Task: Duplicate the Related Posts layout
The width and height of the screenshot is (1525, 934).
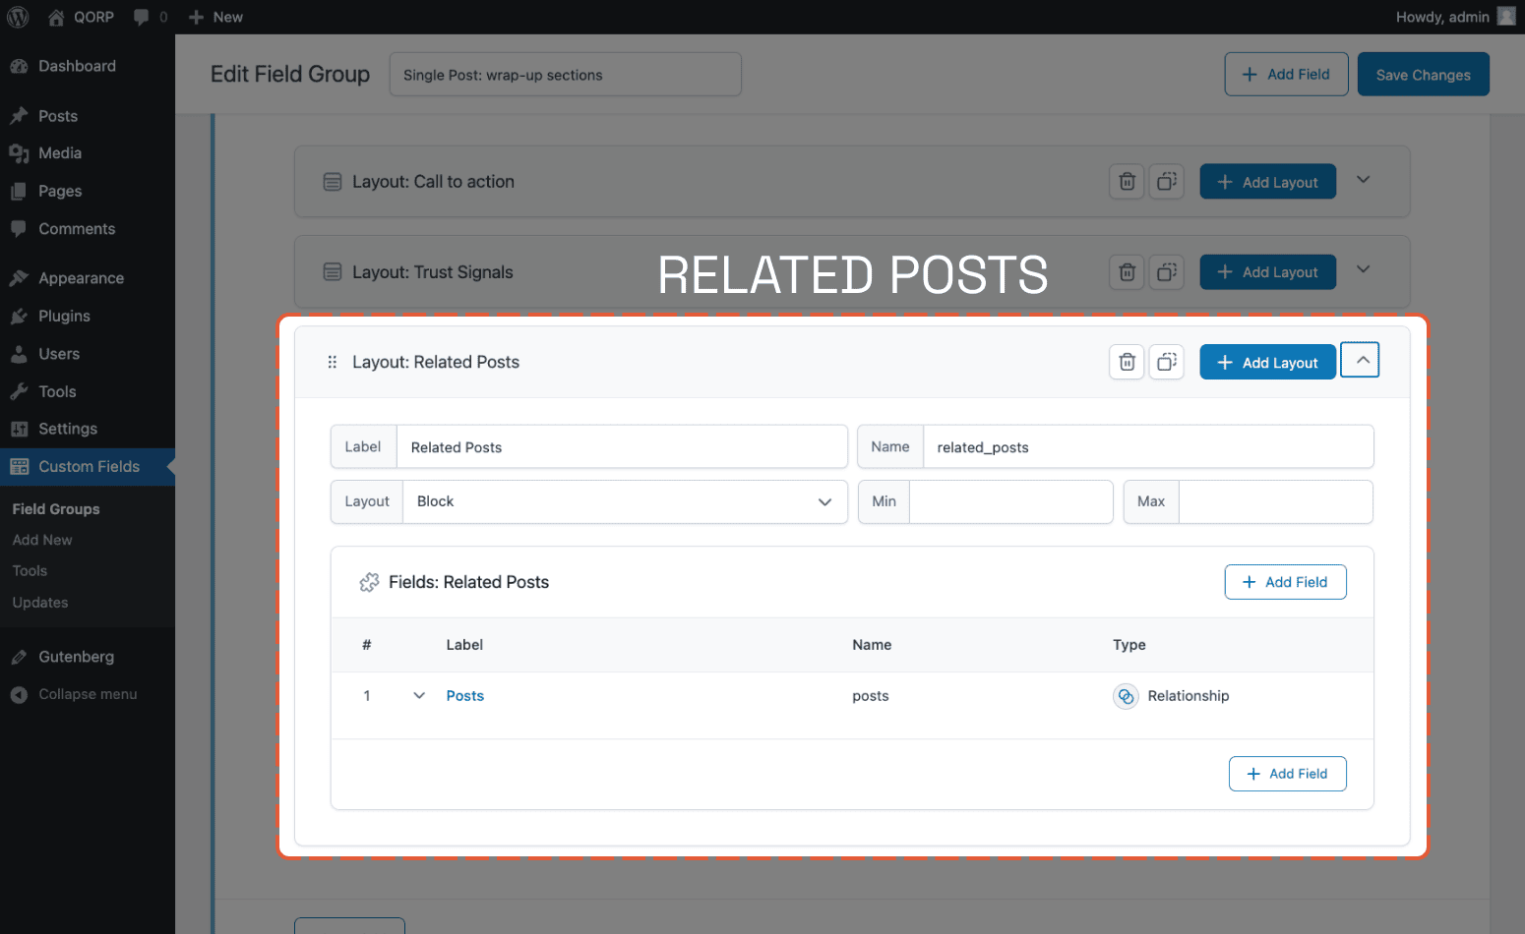Action: (1167, 362)
